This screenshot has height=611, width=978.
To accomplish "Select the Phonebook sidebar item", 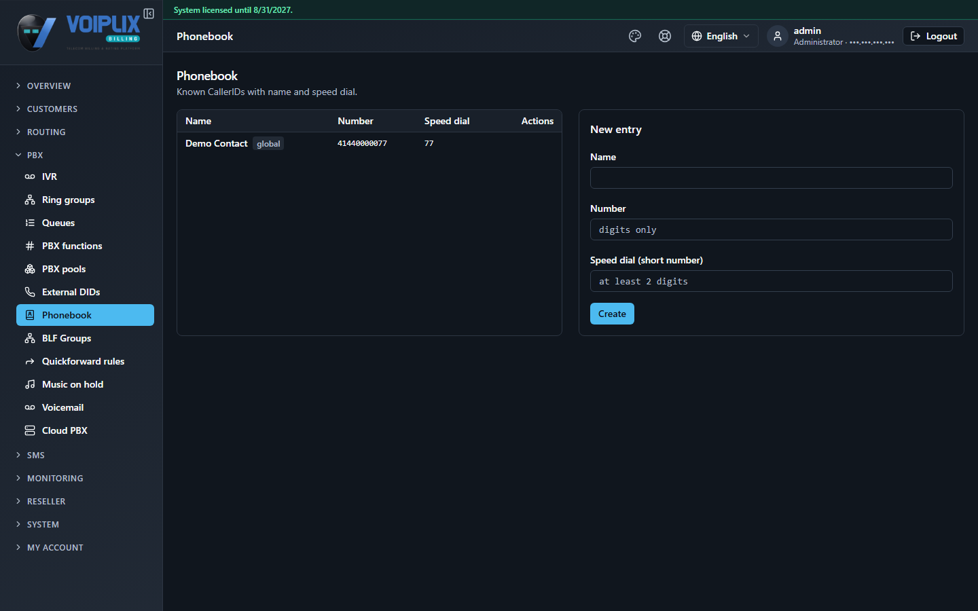I will point(85,315).
